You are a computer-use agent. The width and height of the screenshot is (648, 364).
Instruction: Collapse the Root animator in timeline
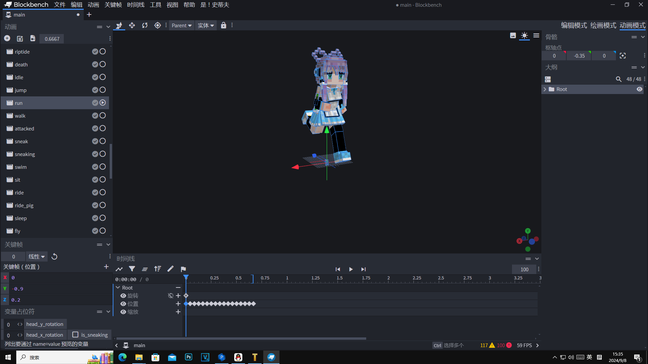coord(118,287)
